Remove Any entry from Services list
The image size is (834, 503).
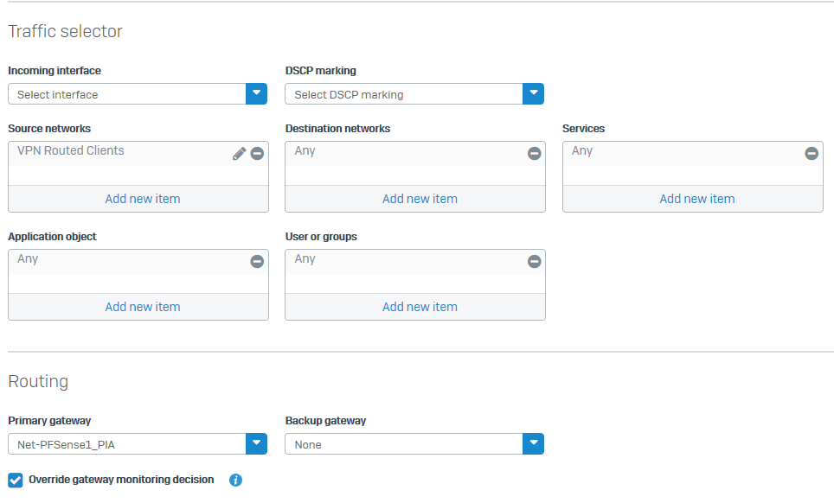[812, 154]
